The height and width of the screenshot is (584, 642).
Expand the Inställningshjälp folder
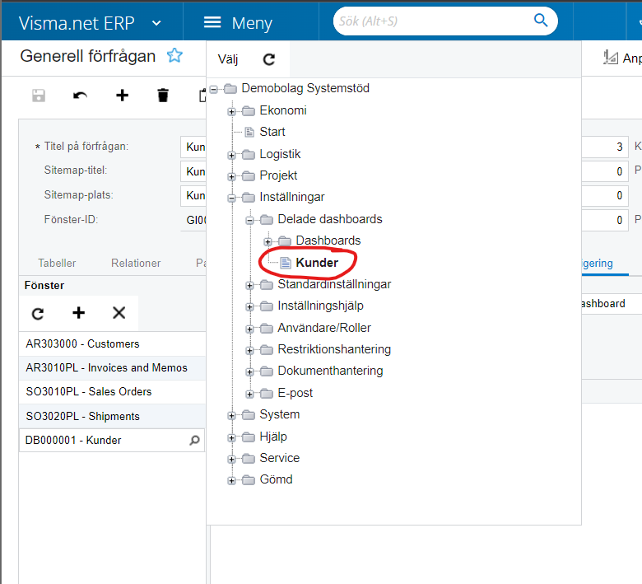click(x=249, y=306)
